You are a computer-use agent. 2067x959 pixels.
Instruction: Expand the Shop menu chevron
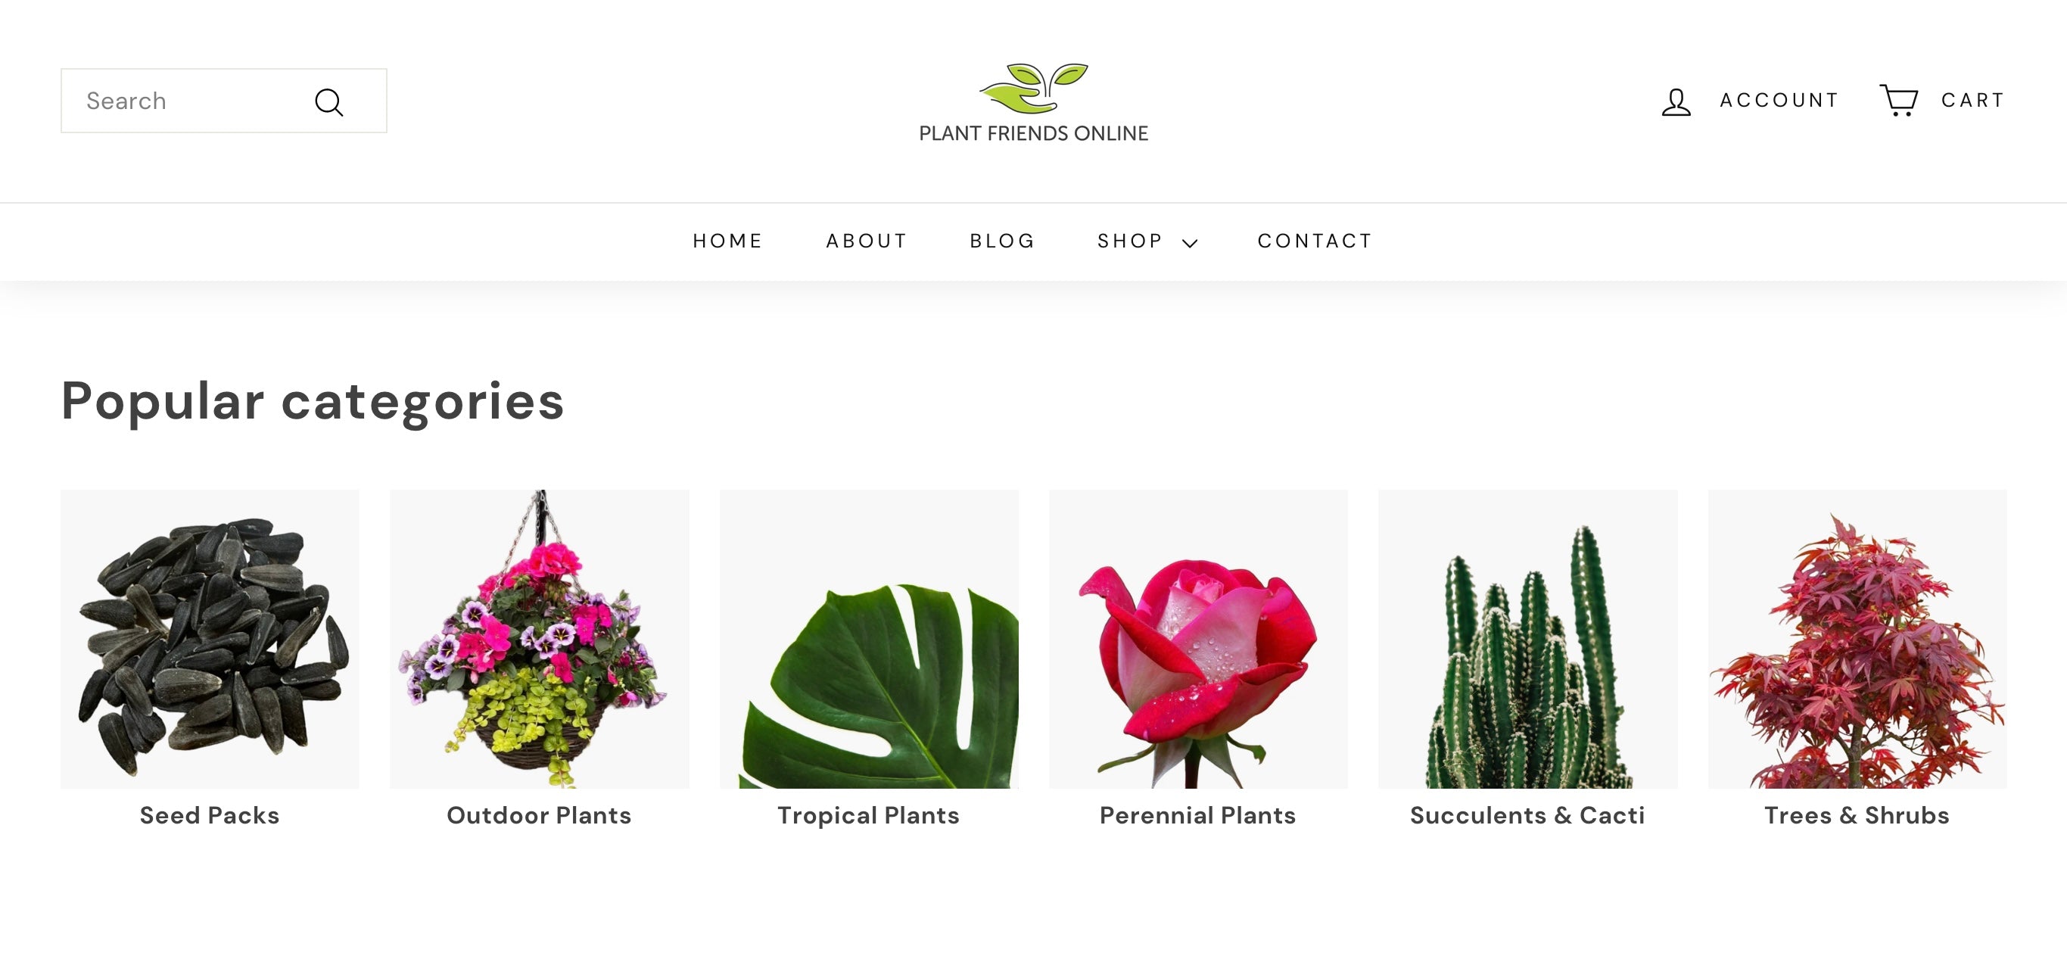click(1190, 242)
